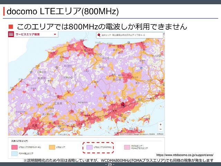Open the nttdocomo.co.jp support area URL

tap(185, 155)
